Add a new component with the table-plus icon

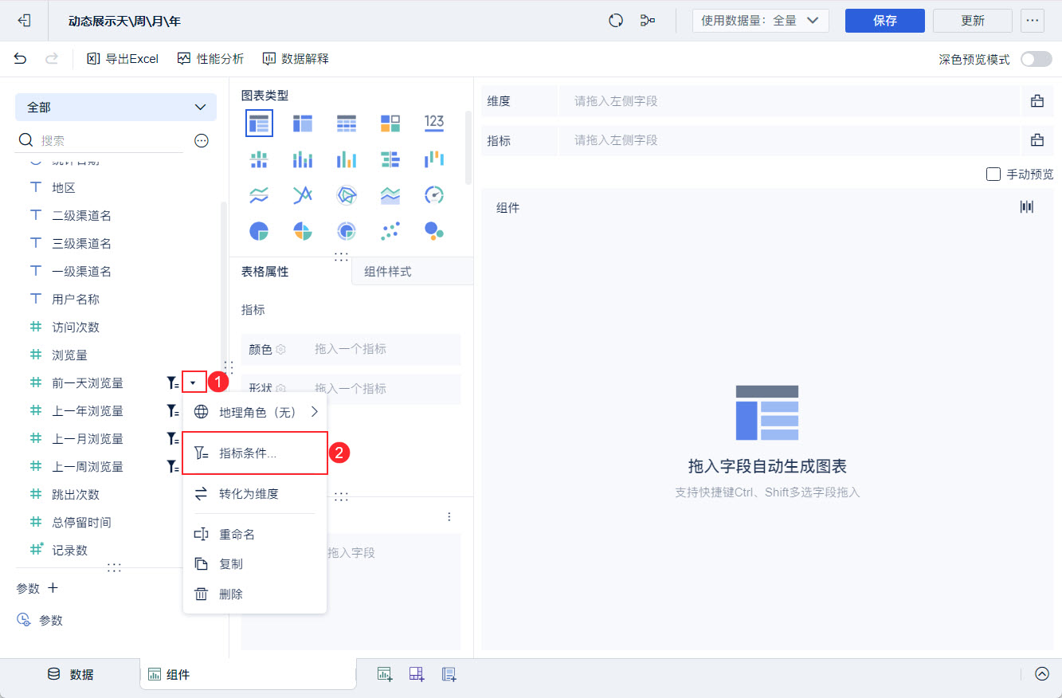tap(385, 674)
